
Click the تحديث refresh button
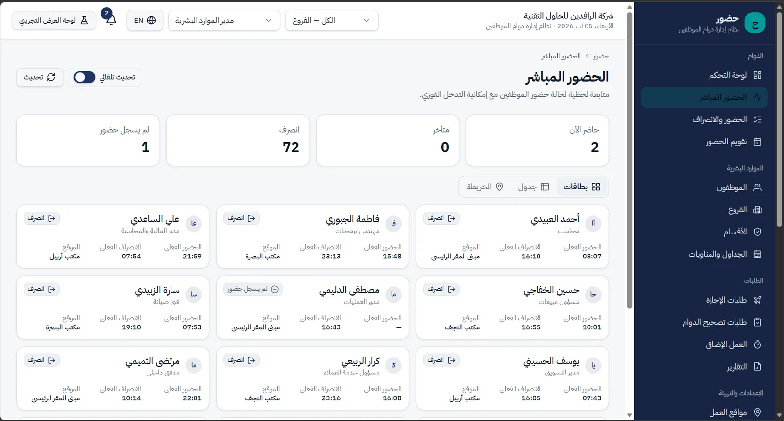(x=40, y=77)
